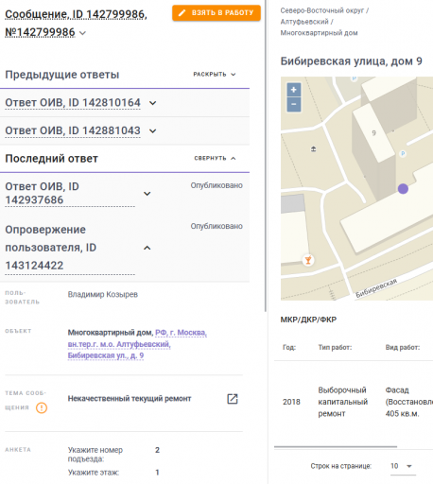Image resolution: width=433 pixels, height=484 pixels.
Task: Open dropdown next to №142799986
Action: coord(82,33)
